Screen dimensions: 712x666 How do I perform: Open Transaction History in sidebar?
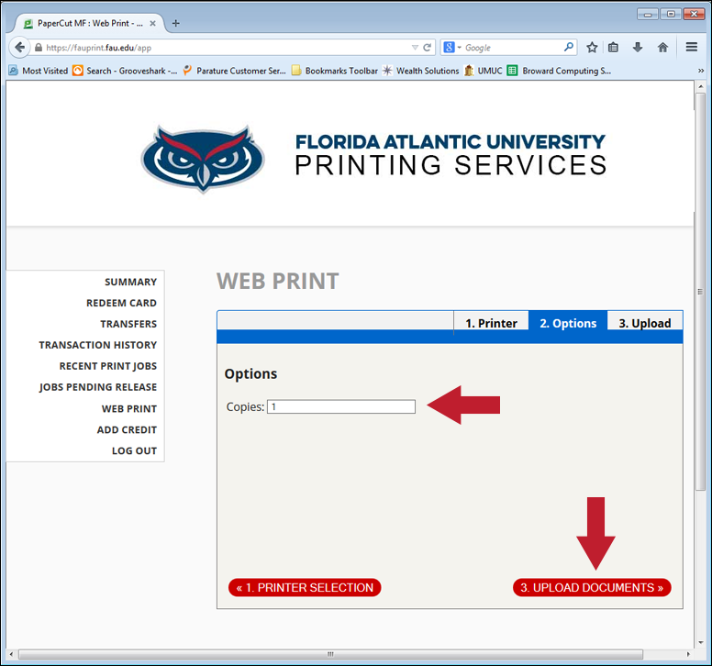[x=97, y=345]
